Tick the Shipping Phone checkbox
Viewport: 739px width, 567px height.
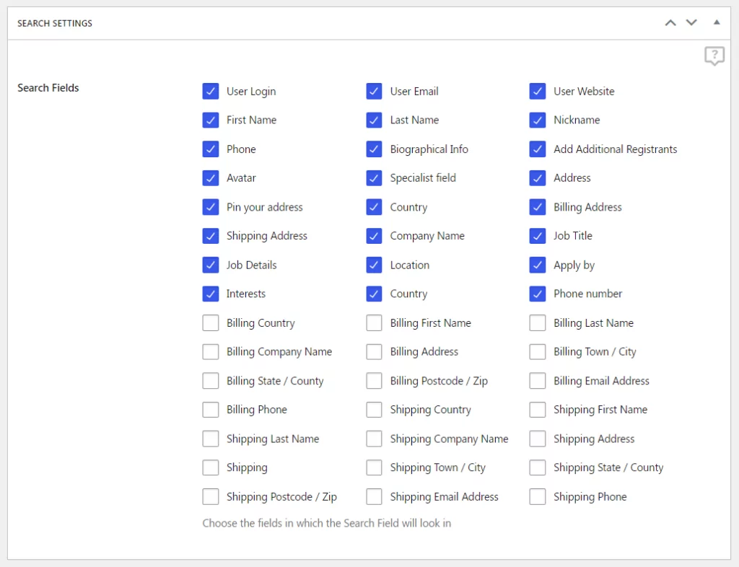(x=538, y=497)
